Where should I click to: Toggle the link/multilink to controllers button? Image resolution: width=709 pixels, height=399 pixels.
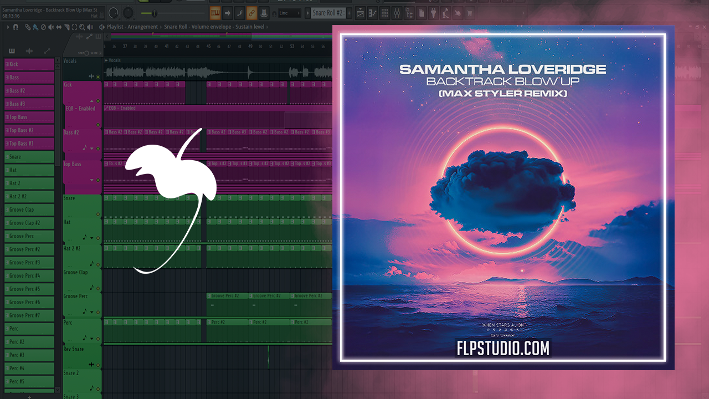click(251, 13)
